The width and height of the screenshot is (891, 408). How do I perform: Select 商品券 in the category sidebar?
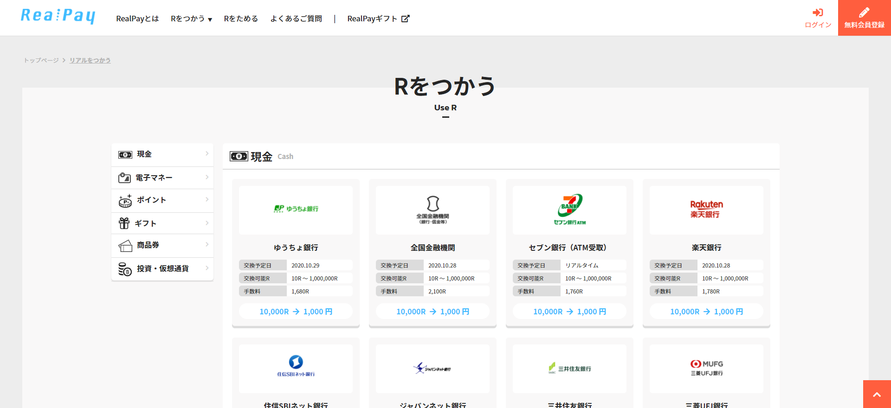tap(162, 246)
